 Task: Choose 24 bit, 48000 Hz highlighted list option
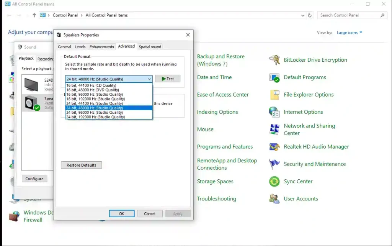109,108
